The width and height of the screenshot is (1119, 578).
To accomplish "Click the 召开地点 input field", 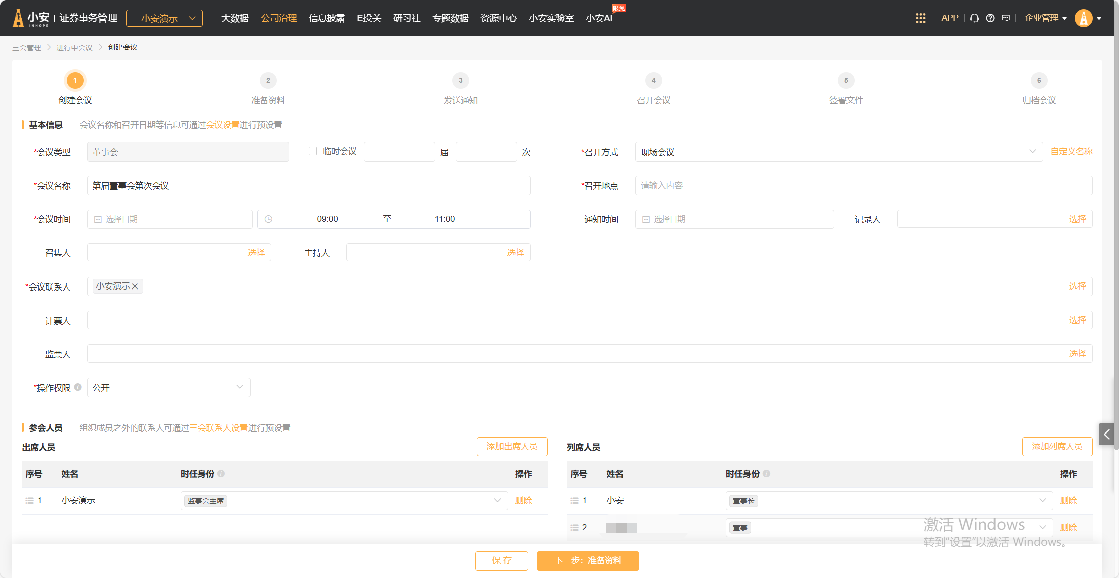I will (863, 186).
